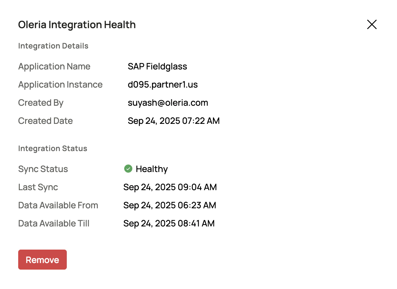Click the Integration Details section heading
This screenshot has height=289, width=397.
click(53, 46)
